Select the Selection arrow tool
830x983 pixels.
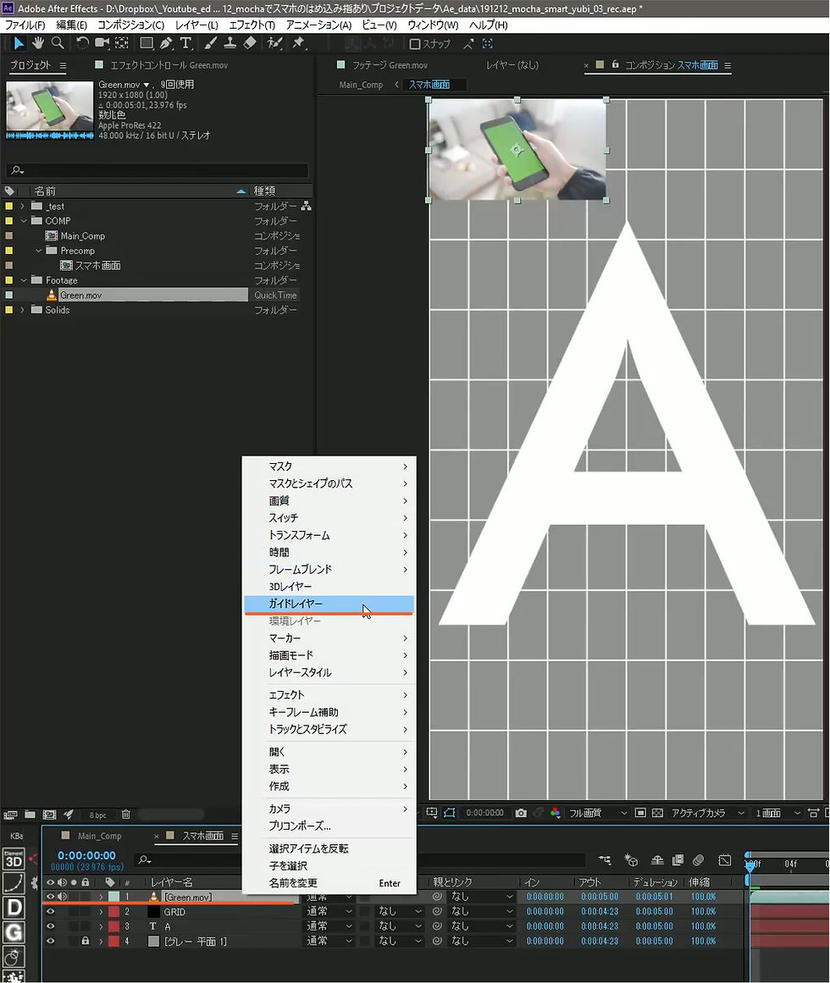(x=19, y=42)
